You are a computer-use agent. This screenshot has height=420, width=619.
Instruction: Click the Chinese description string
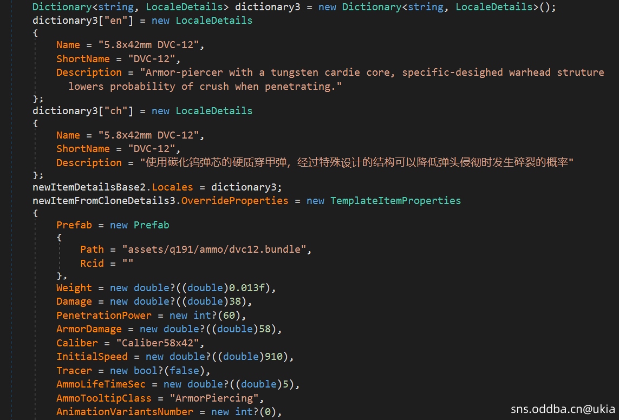357,163
